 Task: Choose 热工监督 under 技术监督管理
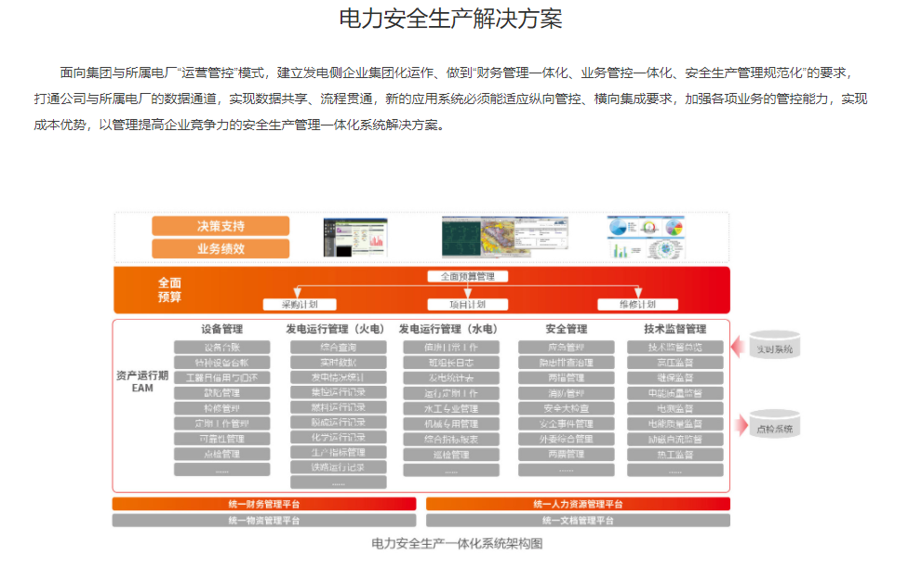tap(675, 454)
